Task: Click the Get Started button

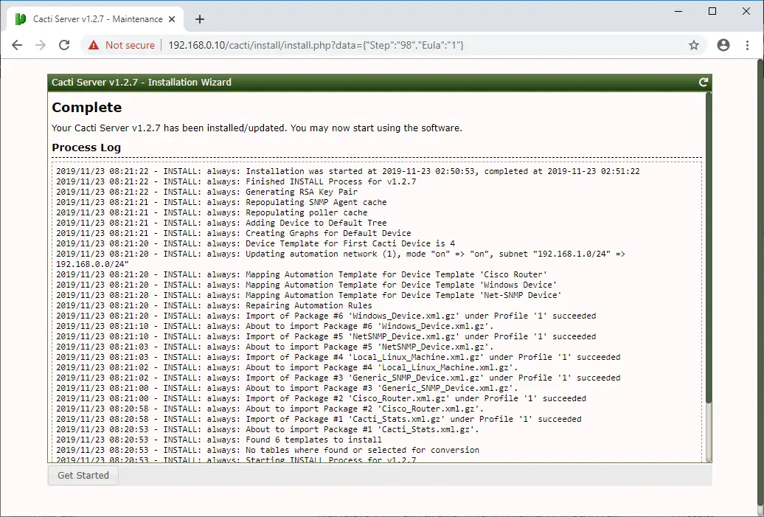Action: tap(83, 475)
